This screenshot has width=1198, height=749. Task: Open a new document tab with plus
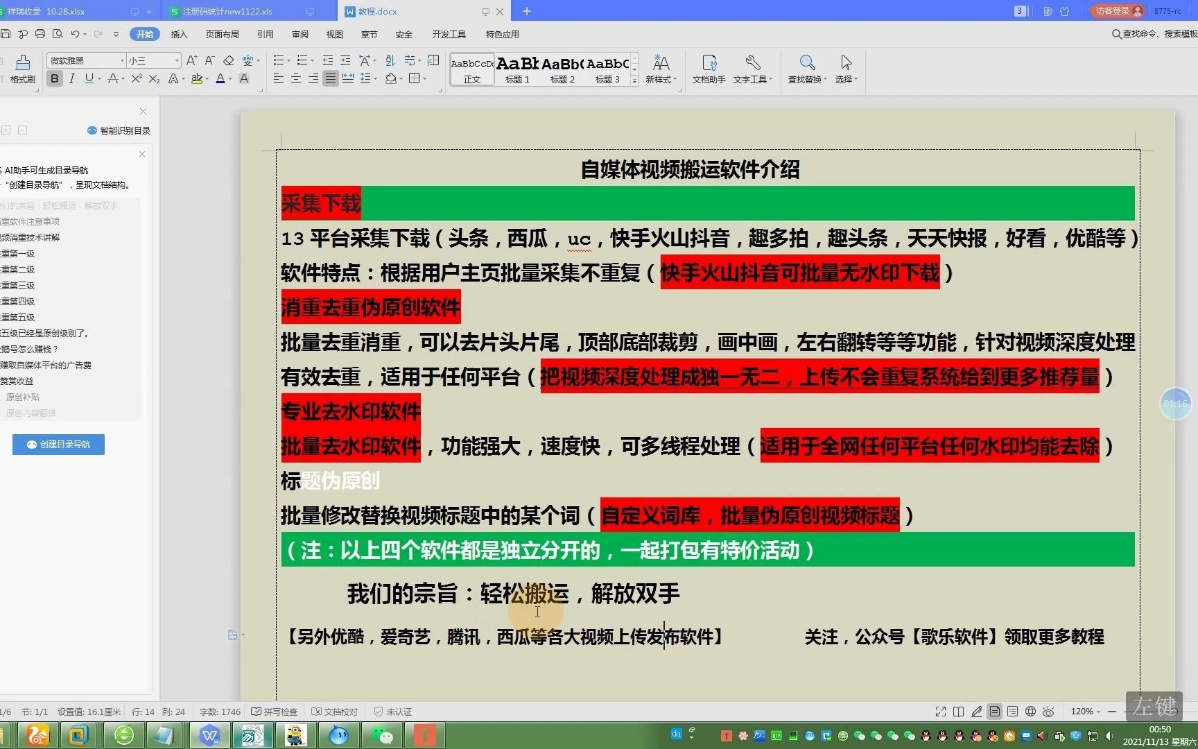click(527, 11)
